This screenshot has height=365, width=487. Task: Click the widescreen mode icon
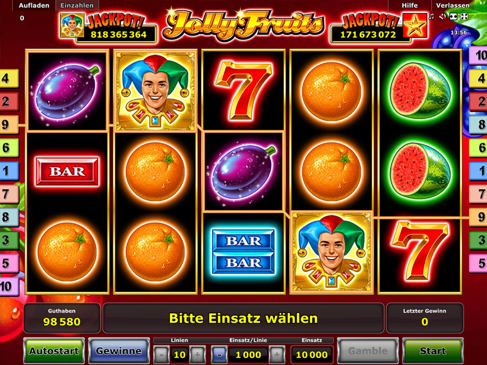(x=453, y=16)
